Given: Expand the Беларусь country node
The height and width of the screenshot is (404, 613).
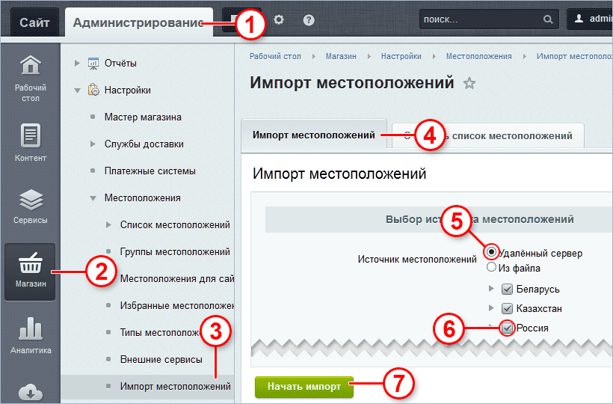Looking at the screenshot, I should (491, 289).
